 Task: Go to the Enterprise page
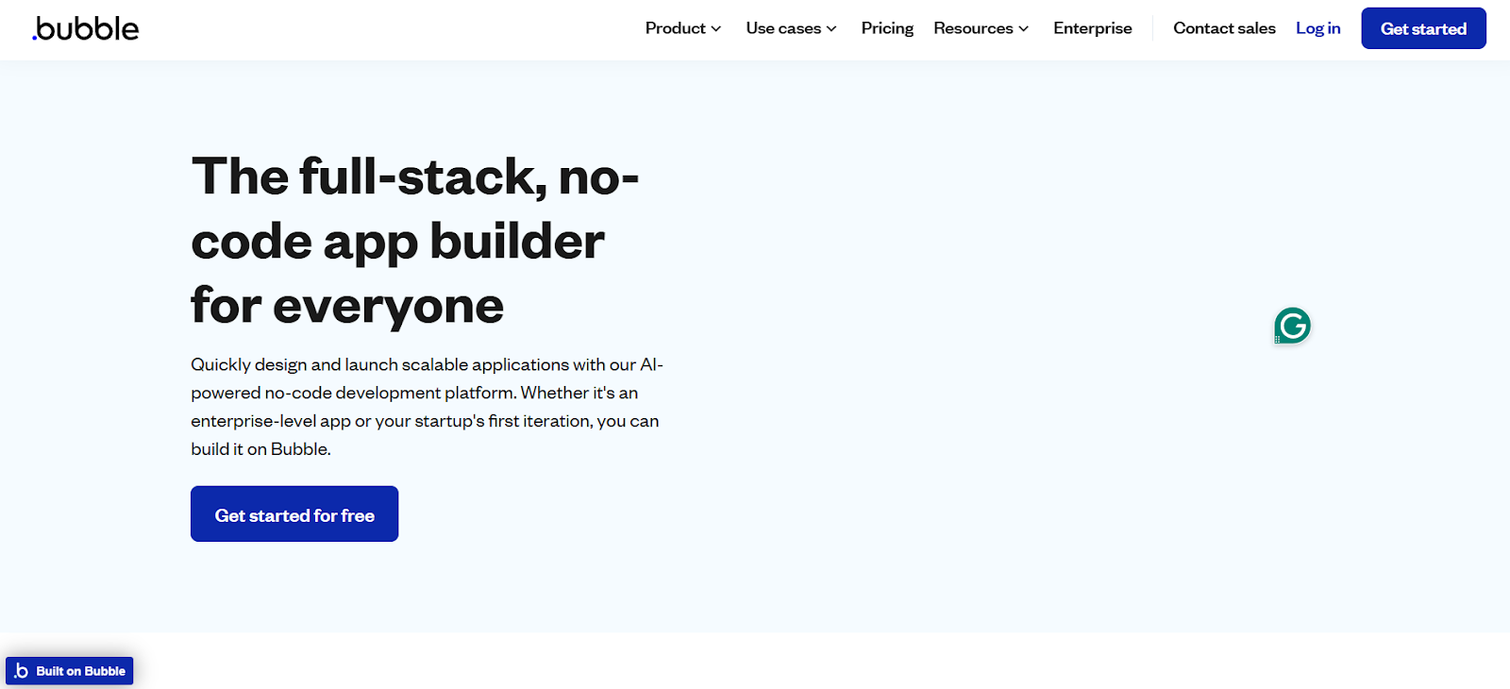point(1092,28)
